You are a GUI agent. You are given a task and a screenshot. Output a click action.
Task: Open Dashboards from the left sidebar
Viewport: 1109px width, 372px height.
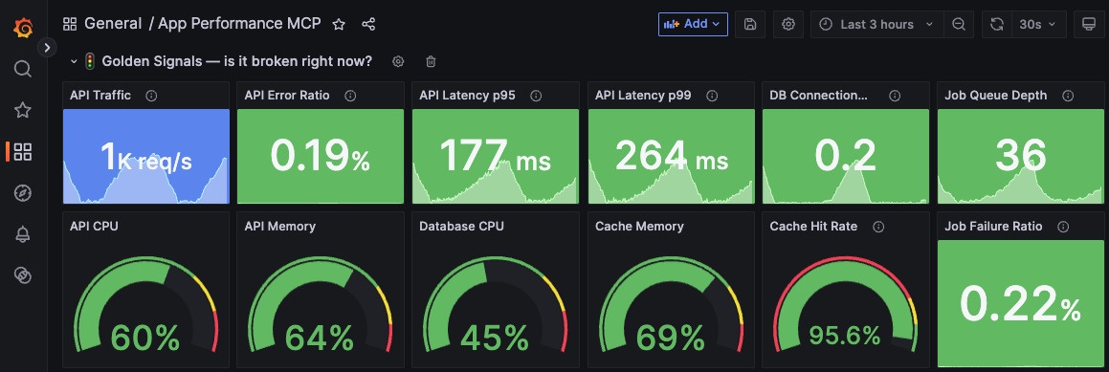click(23, 151)
